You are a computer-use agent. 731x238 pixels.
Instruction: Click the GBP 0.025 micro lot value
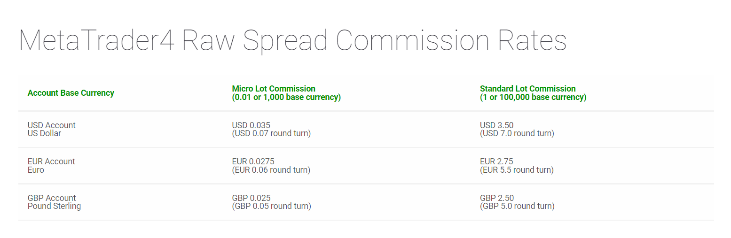[251, 198]
